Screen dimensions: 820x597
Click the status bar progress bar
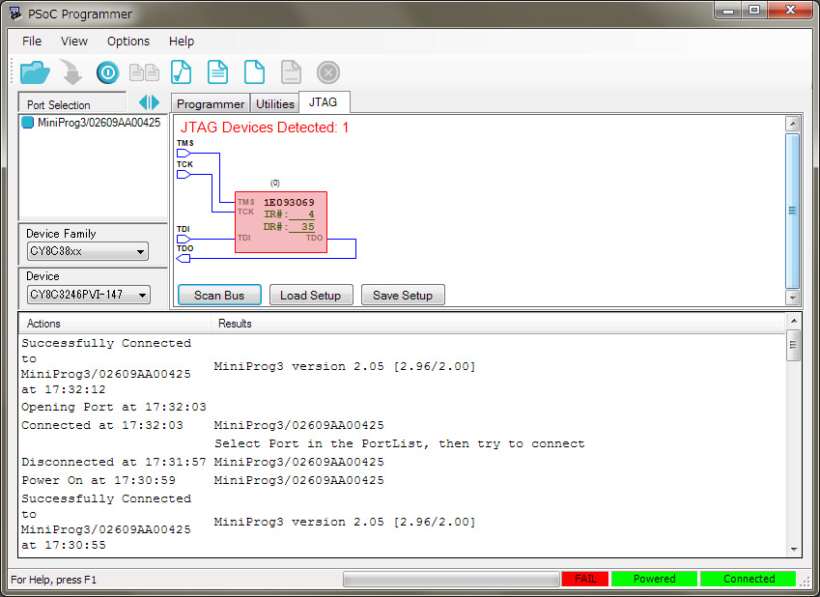451,579
